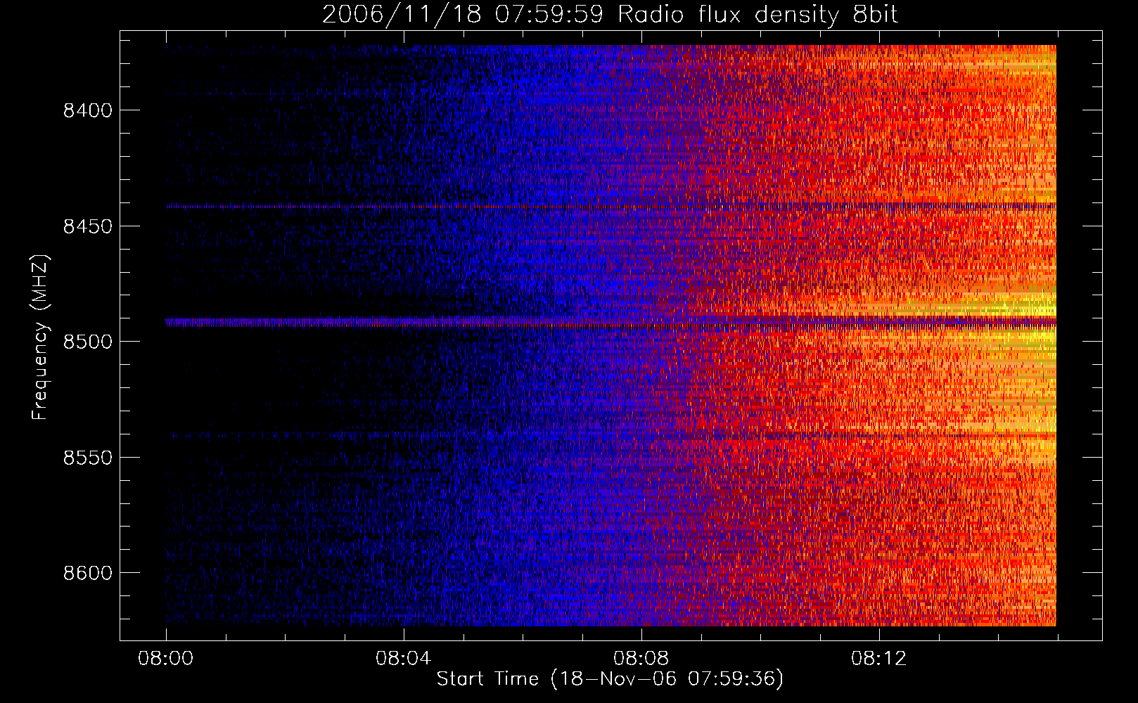The height and width of the screenshot is (703, 1138).
Task: Select the 8400 frequency axis label
Action: pyautogui.click(x=88, y=111)
